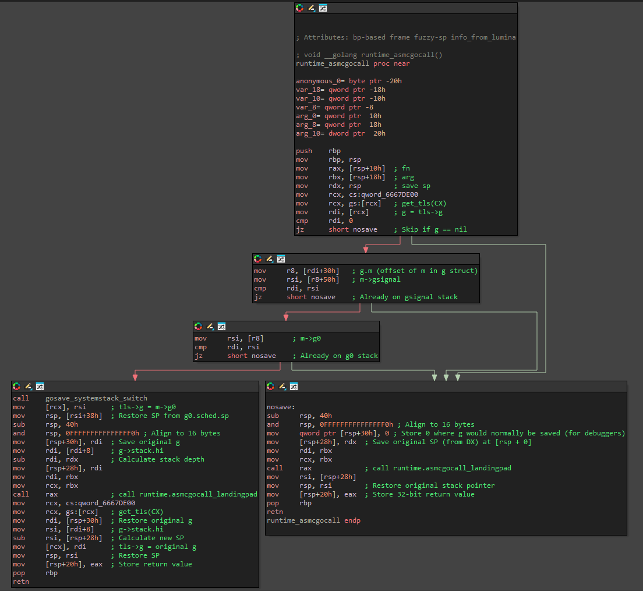Click color wheel icon on runtime_asmcgocall entry node

point(299,8)
